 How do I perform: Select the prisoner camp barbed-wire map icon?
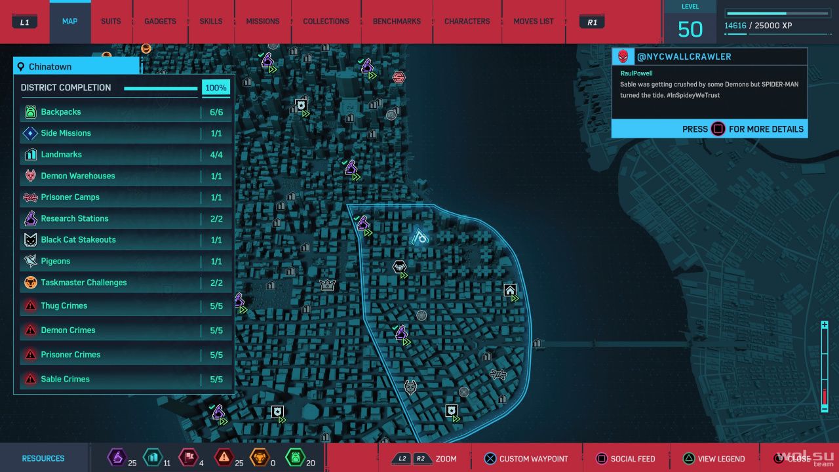coord(498,374)
